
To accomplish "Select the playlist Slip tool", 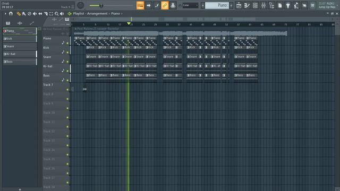I will (40, 14).
